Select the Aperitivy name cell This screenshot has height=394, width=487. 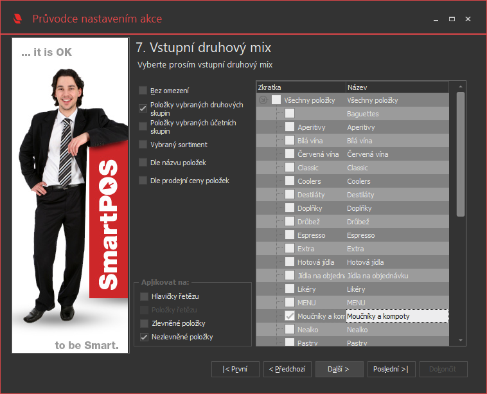[397, 127]
